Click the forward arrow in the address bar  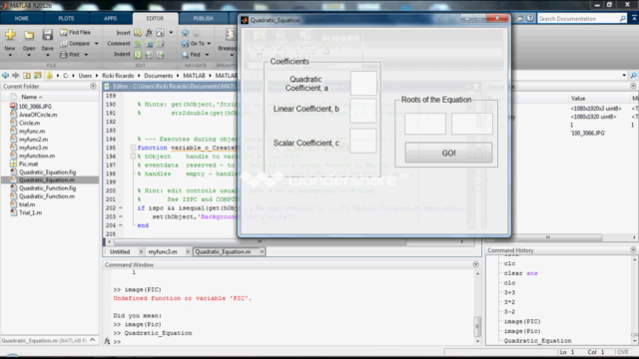point(16,76)
